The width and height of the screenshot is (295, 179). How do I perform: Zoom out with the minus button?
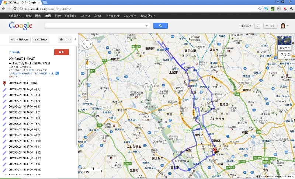point(87,101)
